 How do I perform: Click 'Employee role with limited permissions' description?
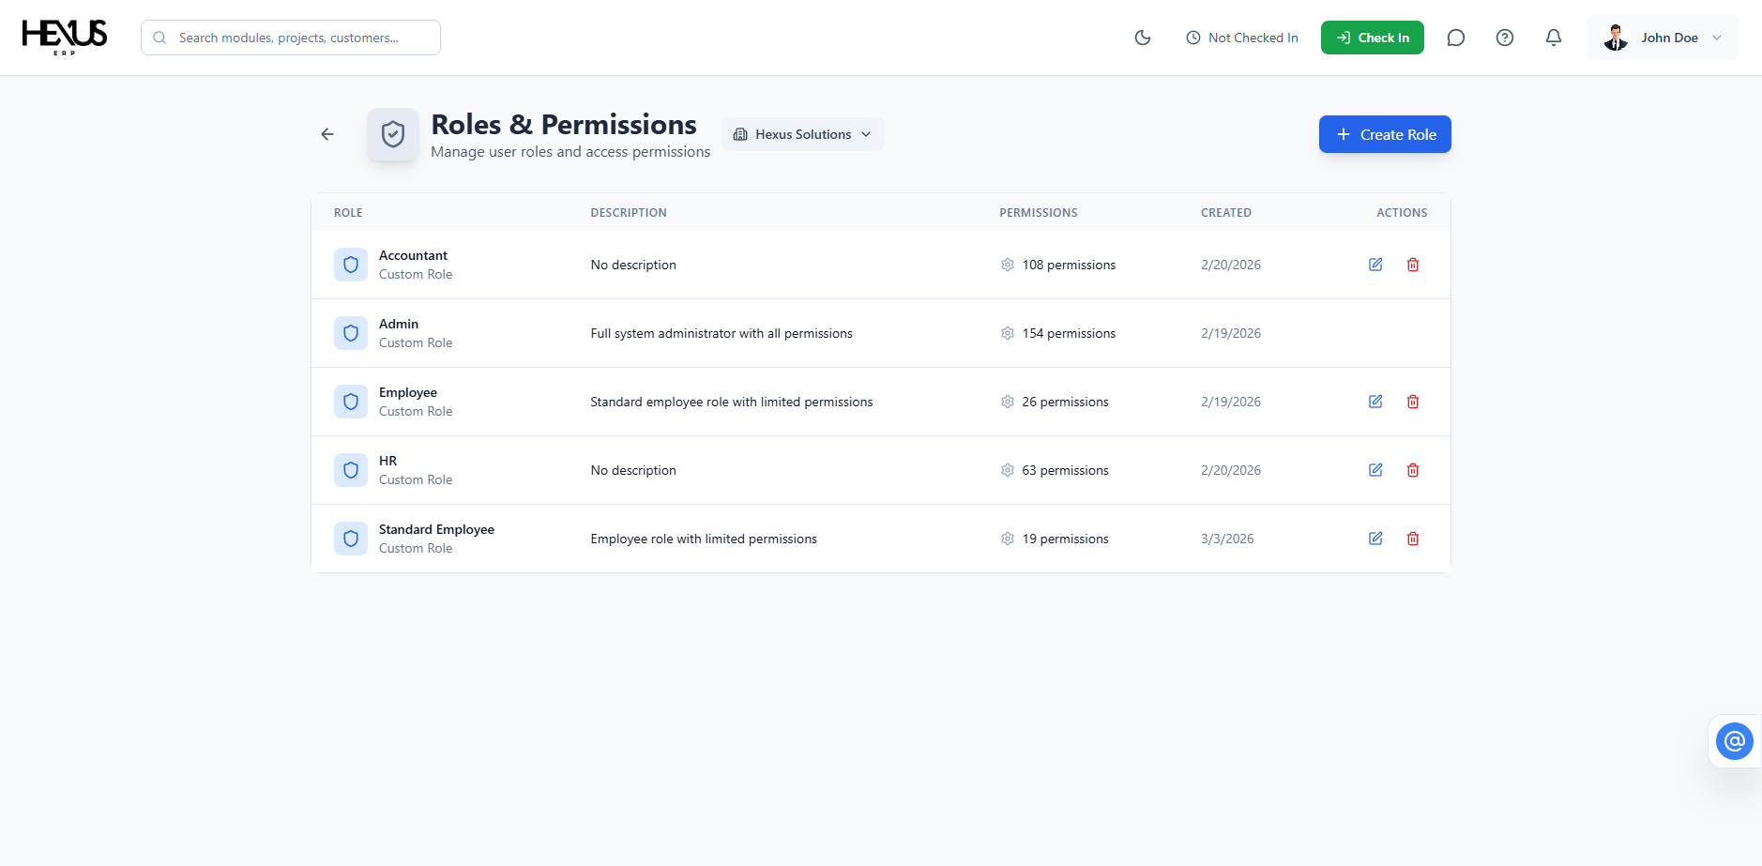click(704, 539)
